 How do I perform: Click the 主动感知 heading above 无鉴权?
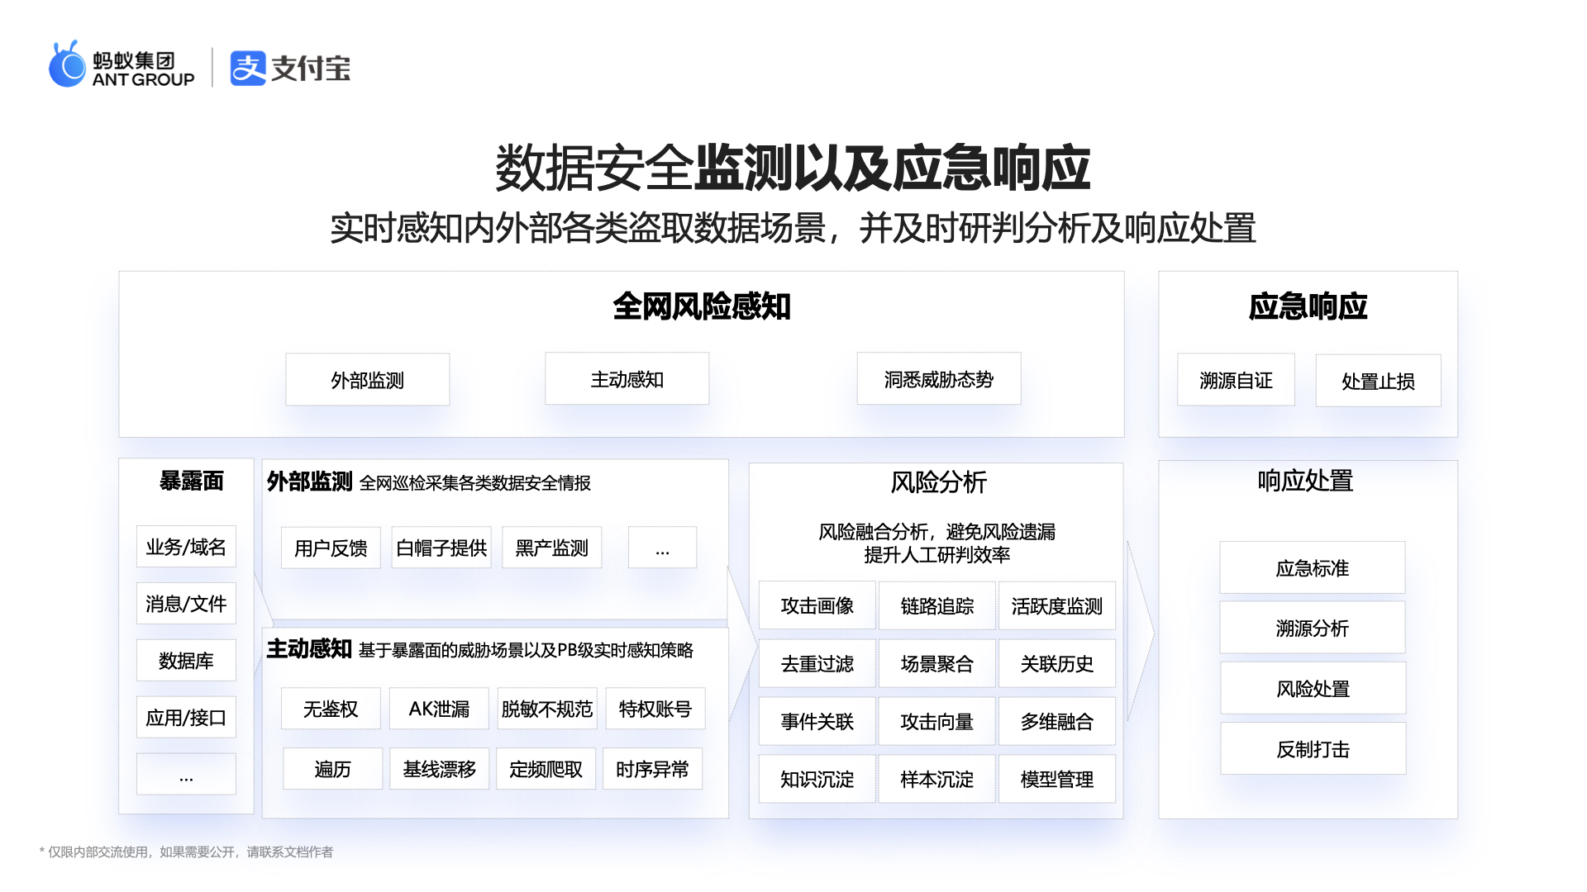pyautogui.click(x=309, y=649)
